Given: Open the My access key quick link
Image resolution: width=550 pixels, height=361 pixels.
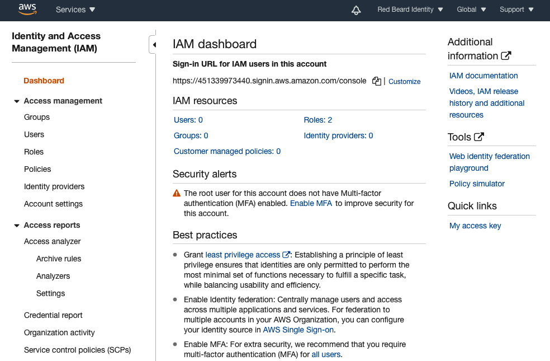Looking at the screenshot, I should pyautogui.click(x=475, y=226).
